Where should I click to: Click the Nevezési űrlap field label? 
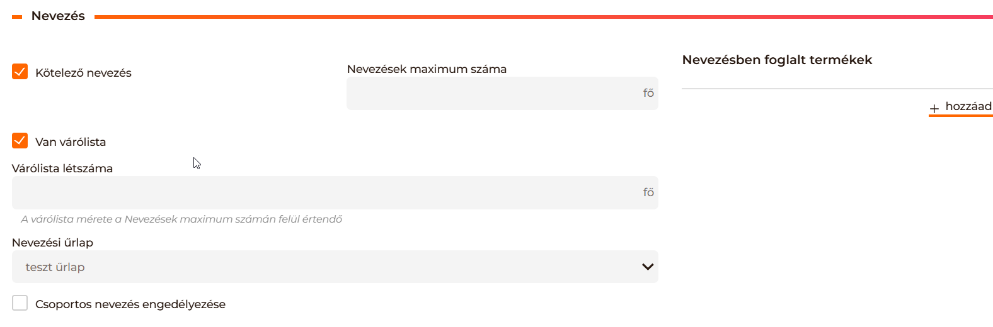pos(52,243)
